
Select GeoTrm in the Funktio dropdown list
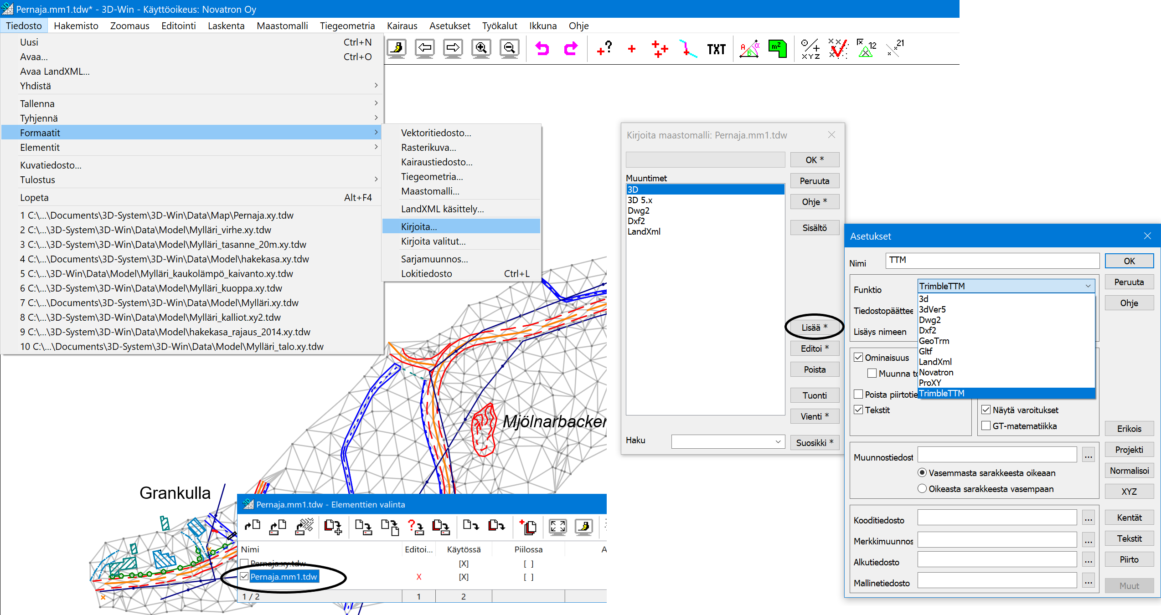click(x=934, y=341)
